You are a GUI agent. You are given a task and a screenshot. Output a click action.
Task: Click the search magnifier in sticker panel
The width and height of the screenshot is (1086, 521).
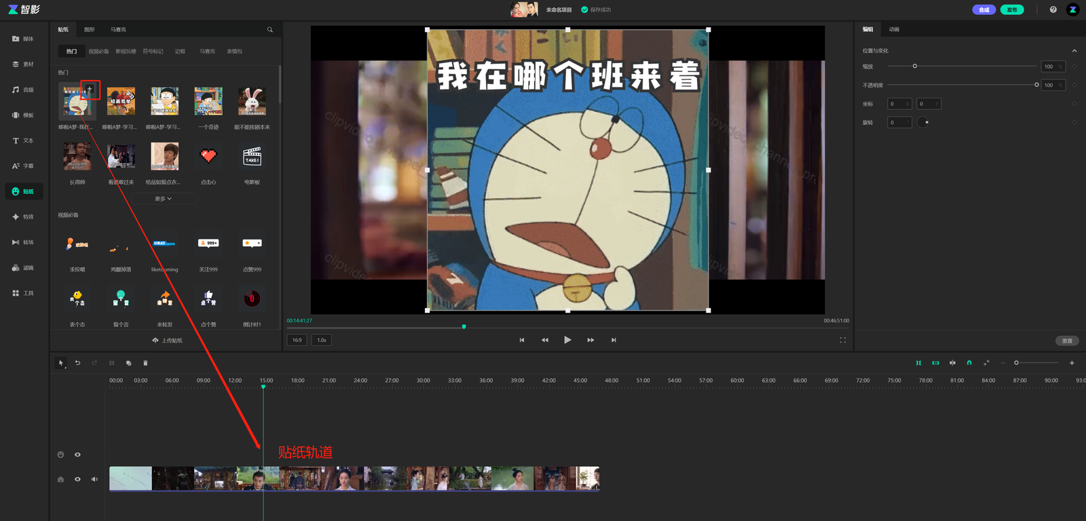tap(270, 30)
